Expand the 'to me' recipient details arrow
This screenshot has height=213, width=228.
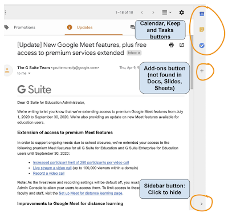pos(29,74)
